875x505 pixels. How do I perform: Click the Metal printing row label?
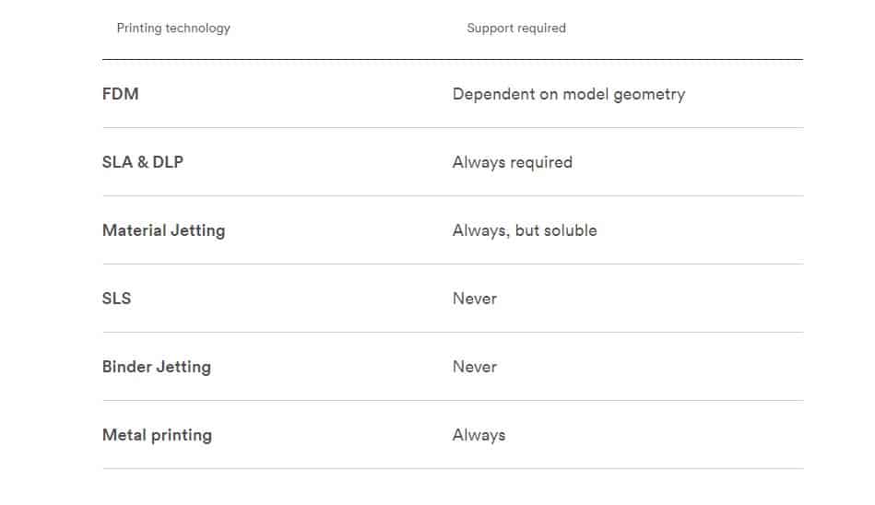point(157,435)
